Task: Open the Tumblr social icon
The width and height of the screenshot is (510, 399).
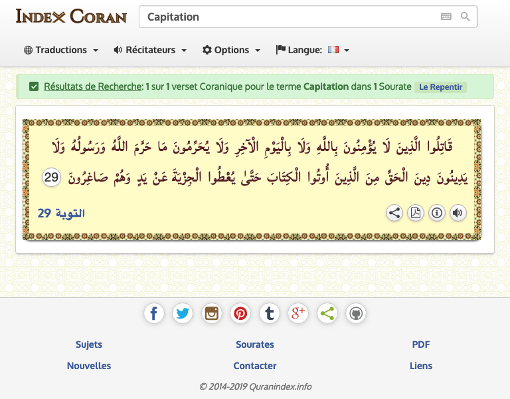Action: coord(270,314)
